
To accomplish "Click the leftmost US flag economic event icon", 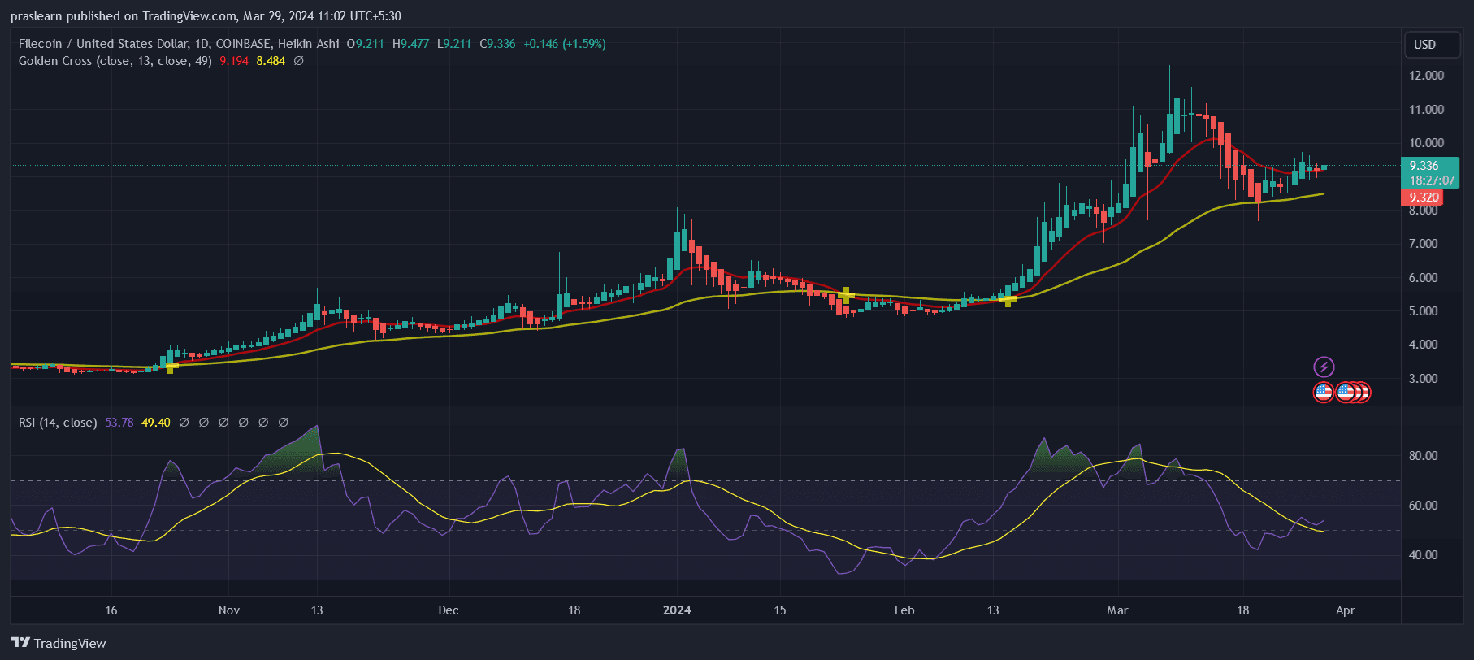I will [x=1324, y=393].
